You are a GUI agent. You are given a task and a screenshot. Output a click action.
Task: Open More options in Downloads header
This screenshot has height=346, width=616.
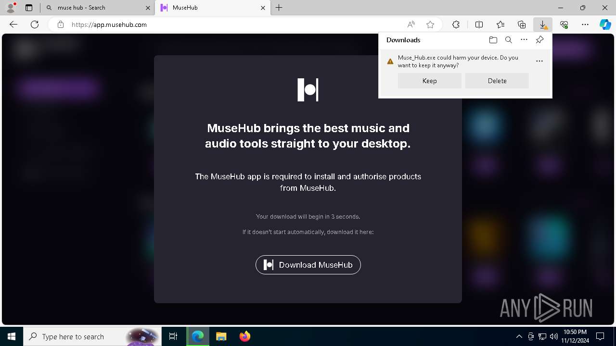coord(524,40)
